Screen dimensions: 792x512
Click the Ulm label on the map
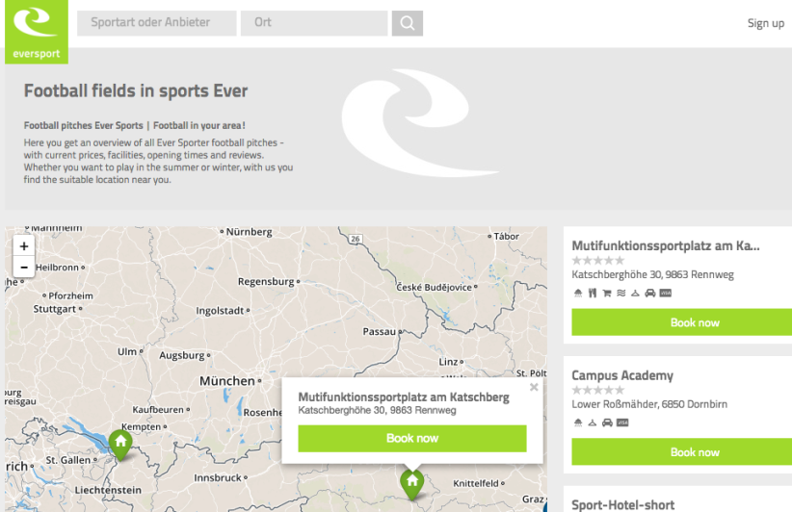[127, 351]
